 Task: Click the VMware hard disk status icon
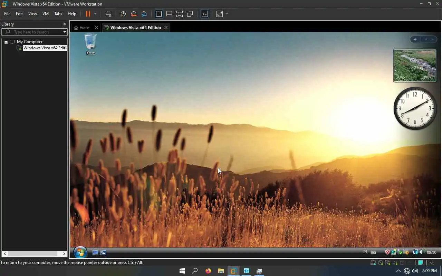373,263
